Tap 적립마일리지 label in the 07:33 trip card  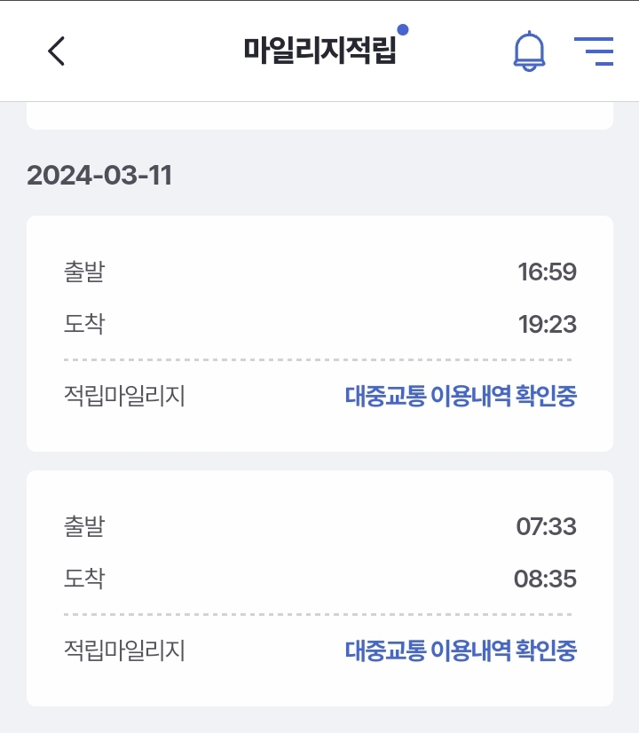coord(124,651)
